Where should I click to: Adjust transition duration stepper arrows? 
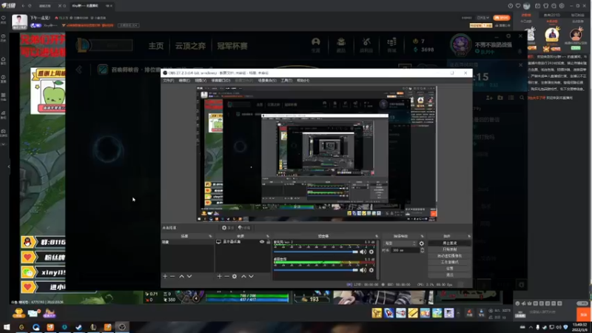click(x=422, y=250)
